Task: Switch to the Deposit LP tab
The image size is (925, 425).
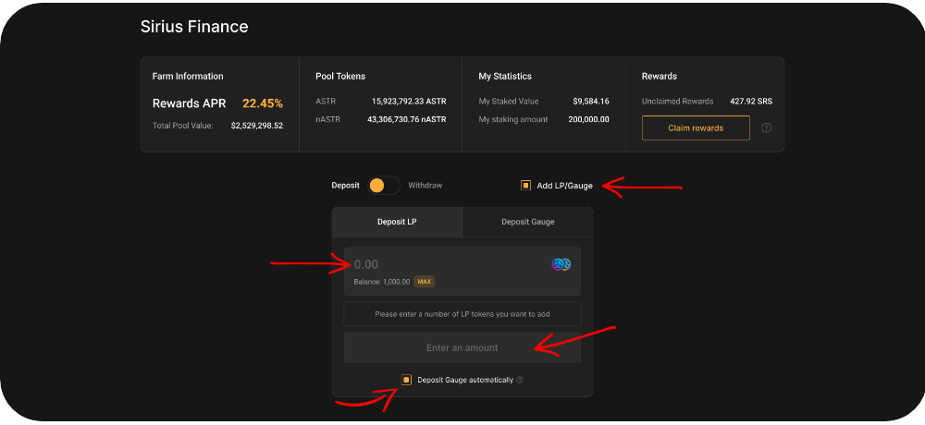Action: click(397, 222)
